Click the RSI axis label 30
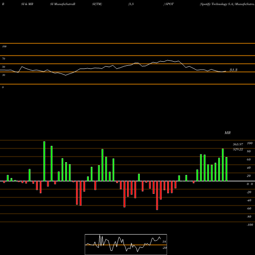The height and width of the screenshot is (255, 255). (4, 75)
